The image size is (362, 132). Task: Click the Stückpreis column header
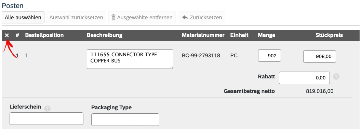(x=329, y=35)
